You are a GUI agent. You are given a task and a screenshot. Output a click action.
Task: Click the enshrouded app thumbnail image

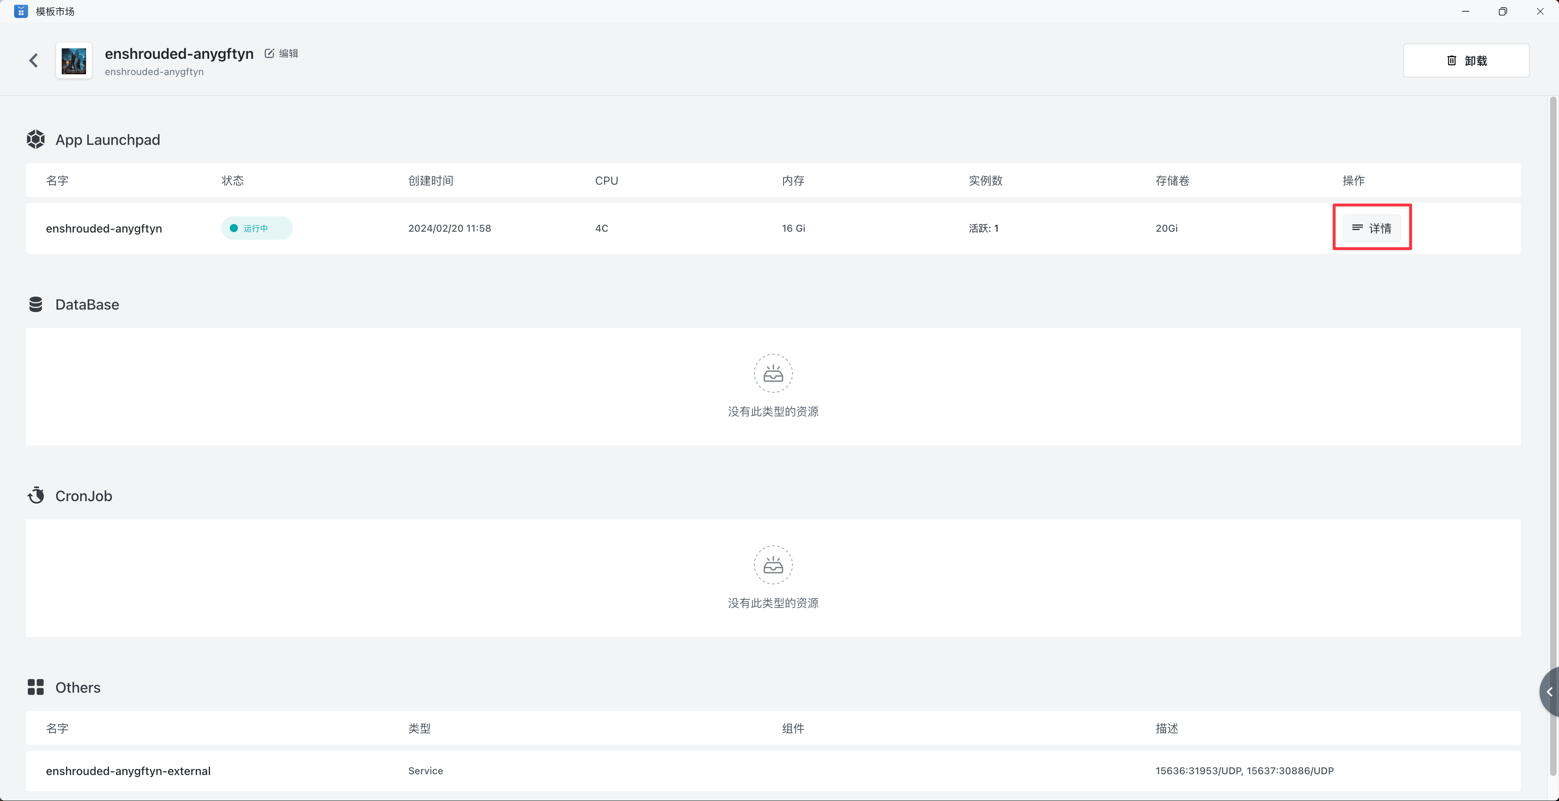click(74, 60)
